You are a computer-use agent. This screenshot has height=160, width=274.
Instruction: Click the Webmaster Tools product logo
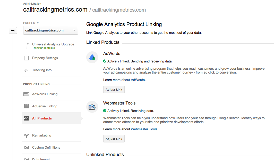click(92, 107)
